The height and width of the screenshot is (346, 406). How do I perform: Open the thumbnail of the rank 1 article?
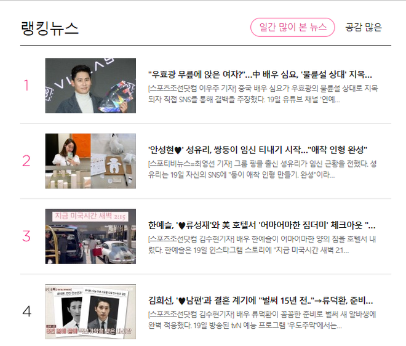(90, 86)
